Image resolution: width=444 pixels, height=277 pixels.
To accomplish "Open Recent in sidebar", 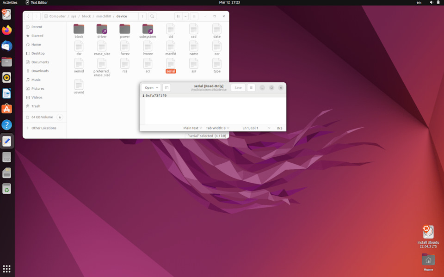I will [45, 27].
